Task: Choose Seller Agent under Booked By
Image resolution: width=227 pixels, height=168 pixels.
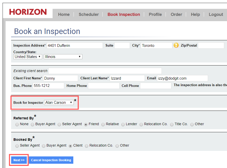Action: (x=17, y=146)
